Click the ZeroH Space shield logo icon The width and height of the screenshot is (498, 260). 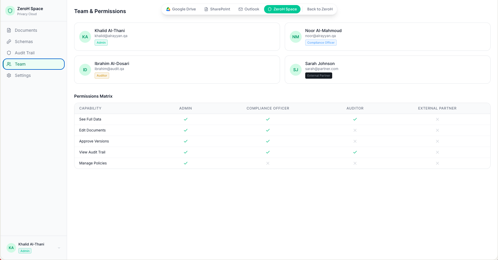[10, 11]
